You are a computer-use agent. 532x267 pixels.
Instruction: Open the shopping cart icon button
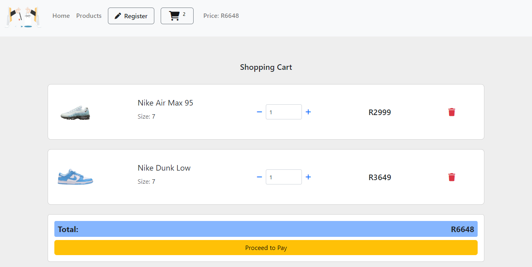click(x=177, y=16)
